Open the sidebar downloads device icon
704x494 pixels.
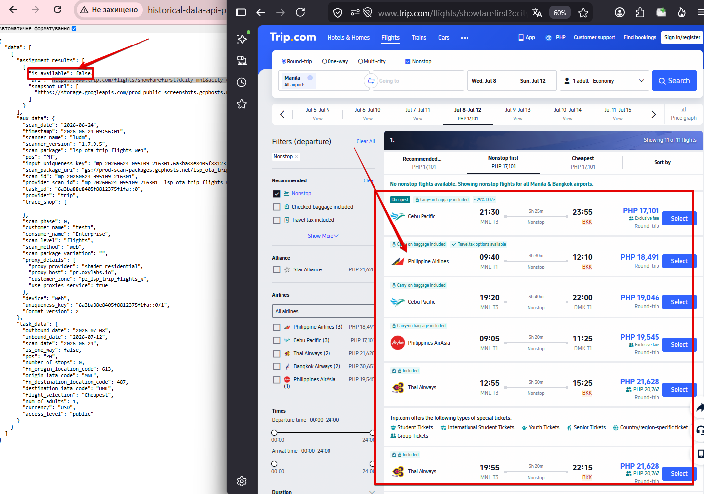[x=242, y=60]
